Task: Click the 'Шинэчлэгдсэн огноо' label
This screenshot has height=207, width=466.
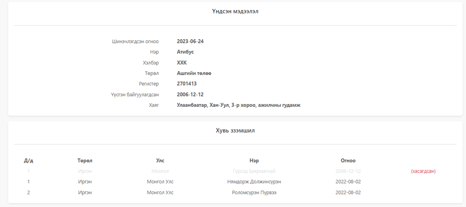Action: [135, 41]
